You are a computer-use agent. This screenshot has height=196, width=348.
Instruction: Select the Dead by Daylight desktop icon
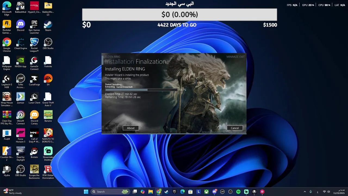pos(21,154)
